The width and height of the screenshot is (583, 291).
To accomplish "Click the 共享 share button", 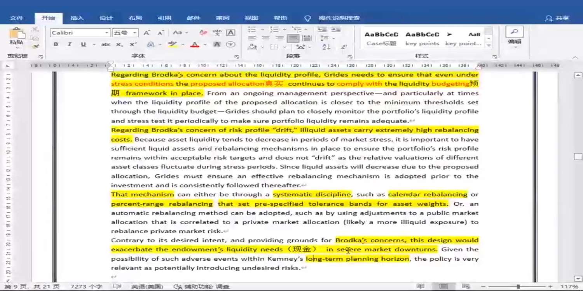I will coord(557,18).
